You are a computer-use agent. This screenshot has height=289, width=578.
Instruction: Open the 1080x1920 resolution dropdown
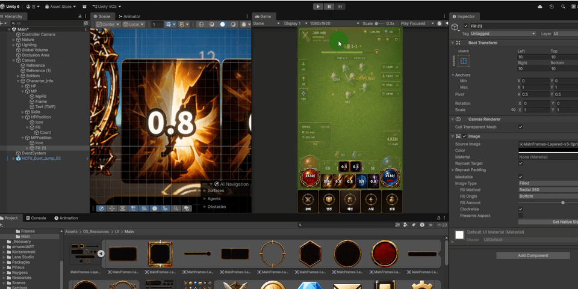334,23
